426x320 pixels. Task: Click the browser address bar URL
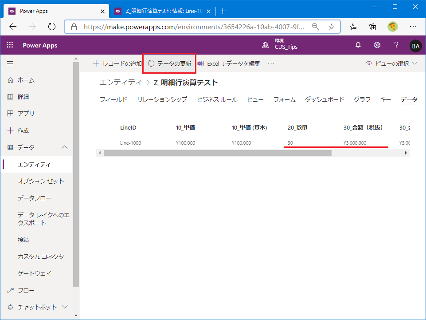tap(194, 26)
